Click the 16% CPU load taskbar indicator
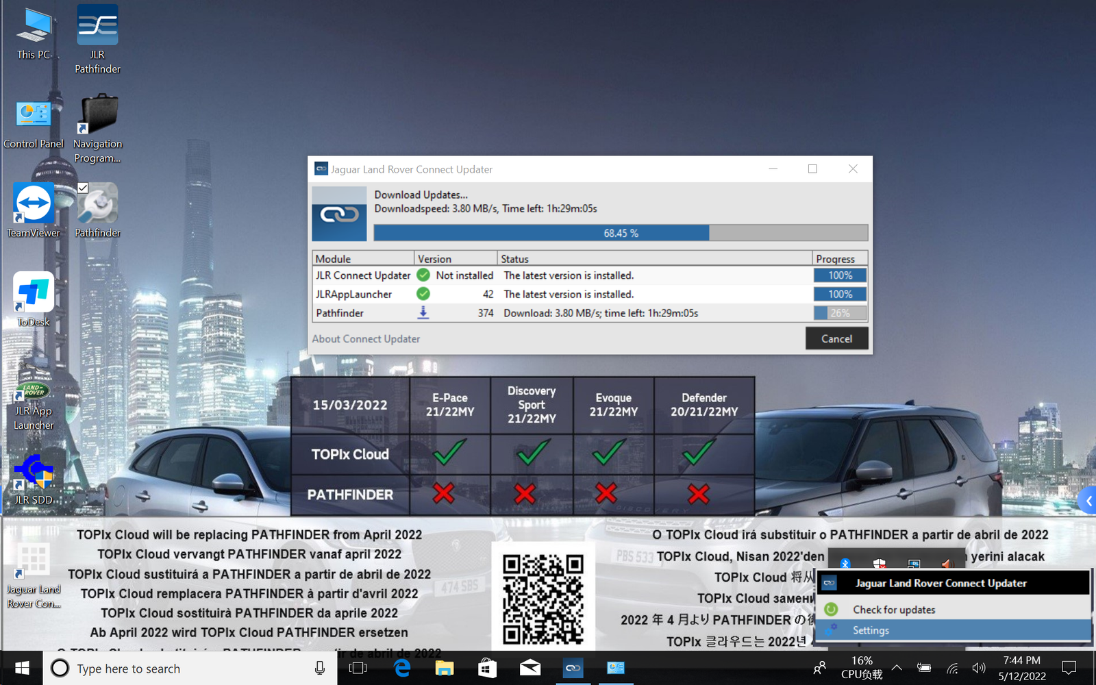The image size is (1096, 685). pos(862,668)
